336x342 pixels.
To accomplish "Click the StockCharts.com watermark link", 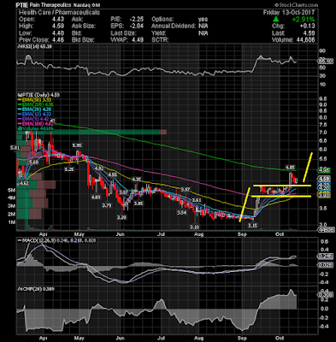I will pos(297,5).
